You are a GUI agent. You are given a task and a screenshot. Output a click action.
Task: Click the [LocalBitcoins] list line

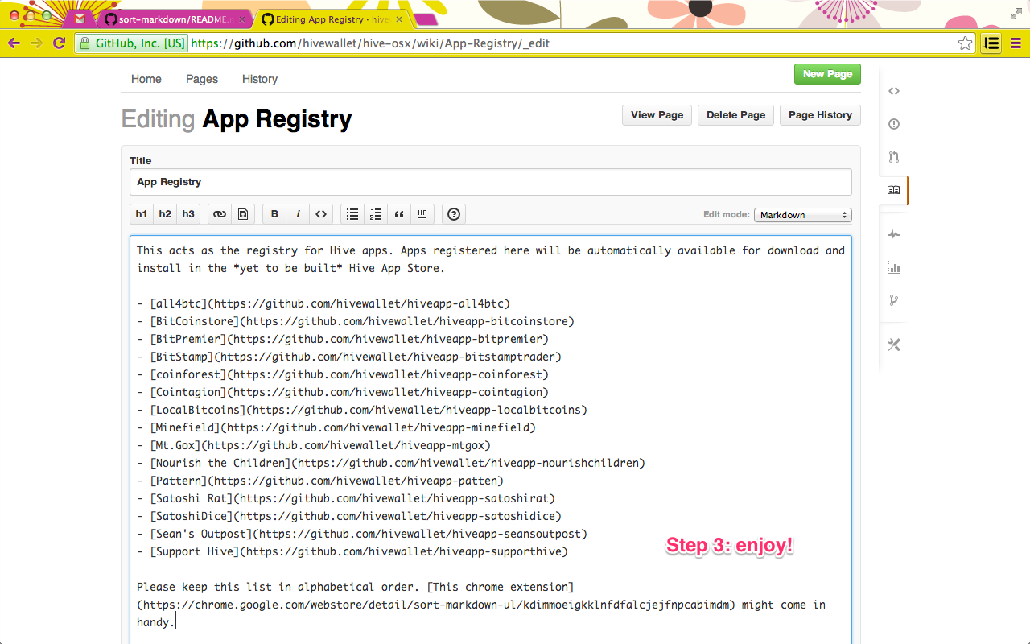click(x=362, y=410)
